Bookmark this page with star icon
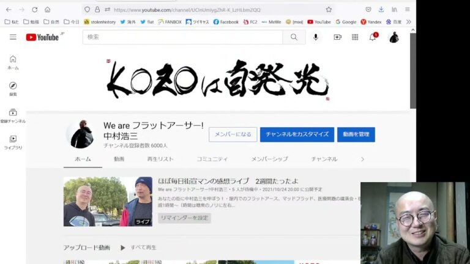This screenshot has width=470, height=264. point(329,10)
